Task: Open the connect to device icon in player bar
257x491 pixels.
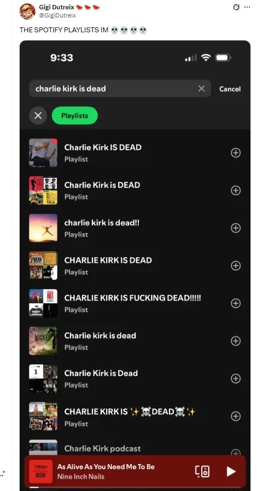Action: click(x=202, y=471)
